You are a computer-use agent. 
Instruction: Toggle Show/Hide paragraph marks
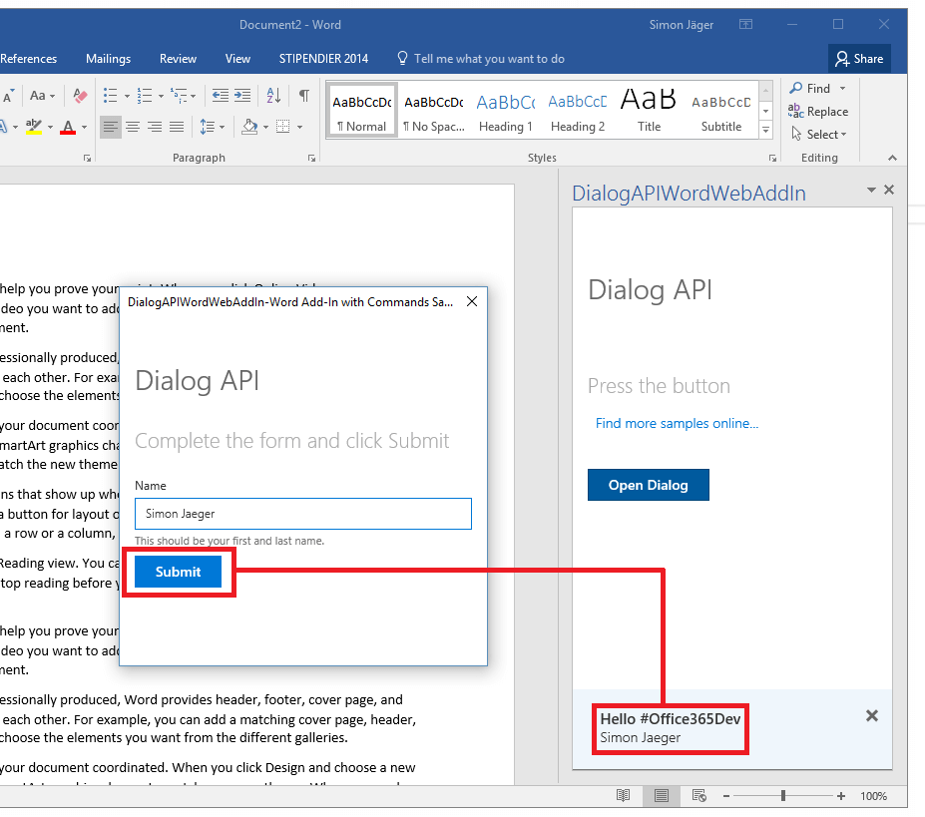304,96
